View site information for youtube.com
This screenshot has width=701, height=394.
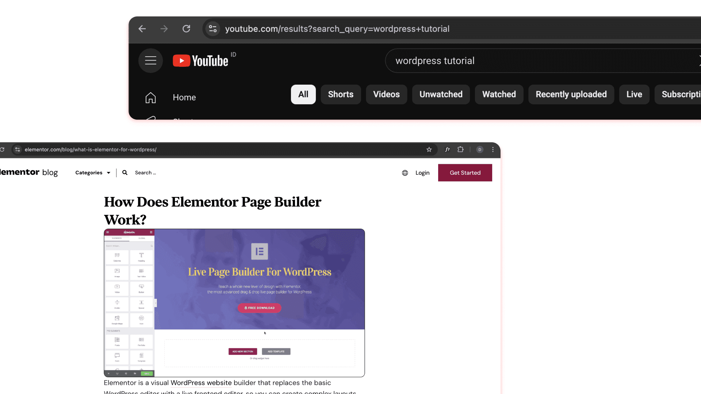point(212,29)
